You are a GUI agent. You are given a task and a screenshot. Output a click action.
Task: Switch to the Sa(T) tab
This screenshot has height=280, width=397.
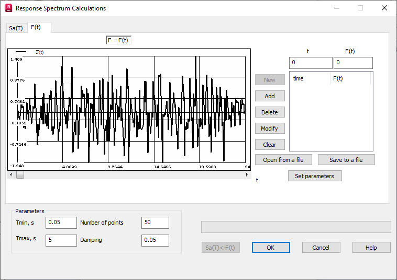(16, 28)
